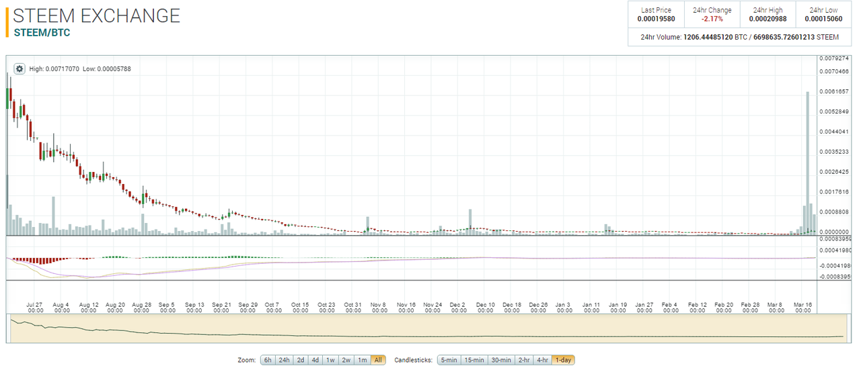Click the 0.0061657 price axis label
The height and width of the screenshot is (372, 861).
[833, 91]
